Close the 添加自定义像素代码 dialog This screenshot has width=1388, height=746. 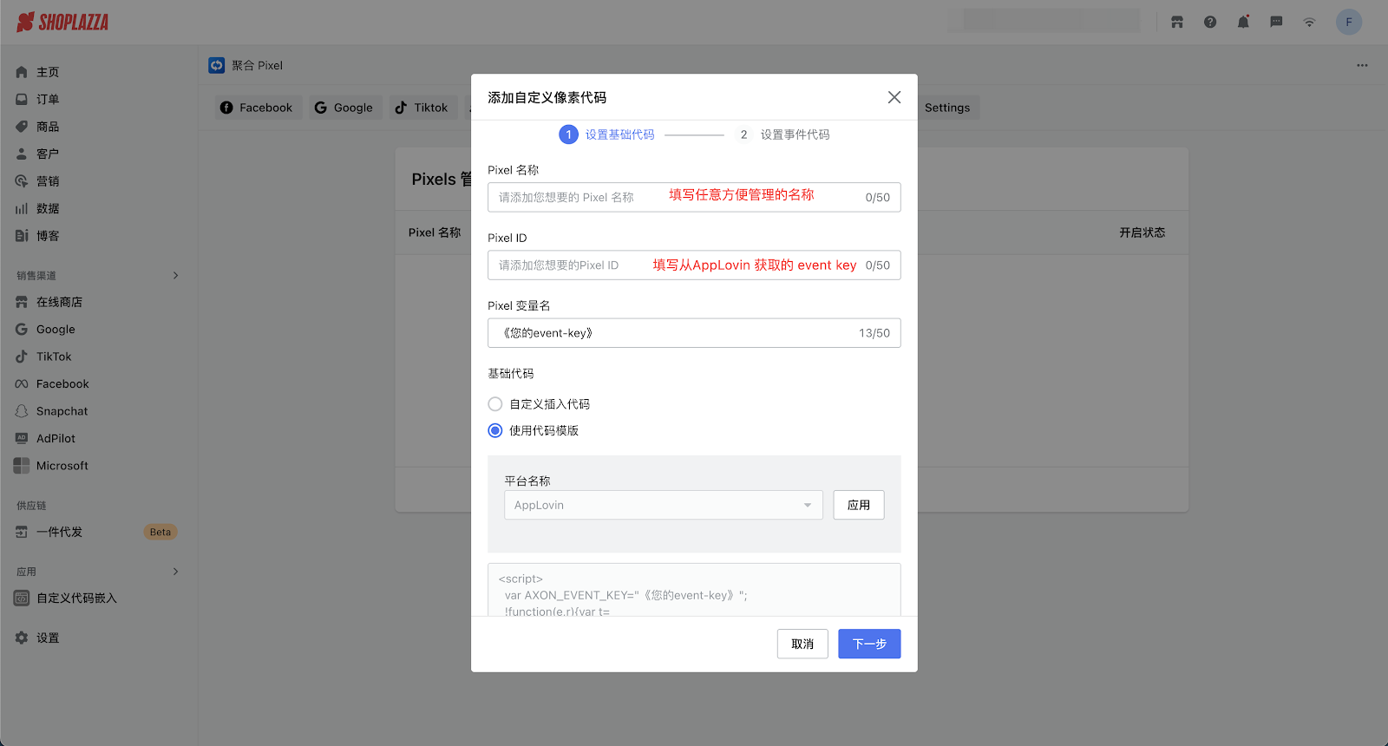point(894,97)
